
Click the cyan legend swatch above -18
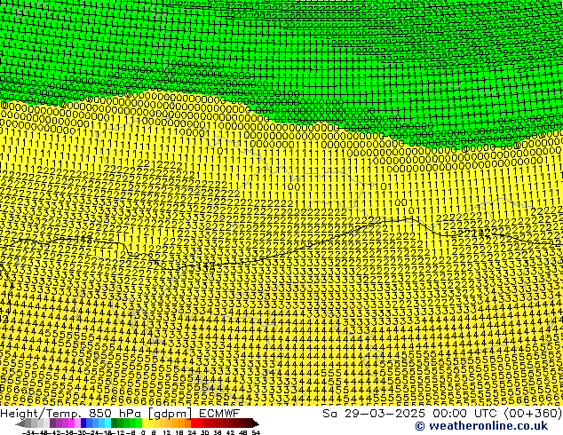tap(108, 423)
